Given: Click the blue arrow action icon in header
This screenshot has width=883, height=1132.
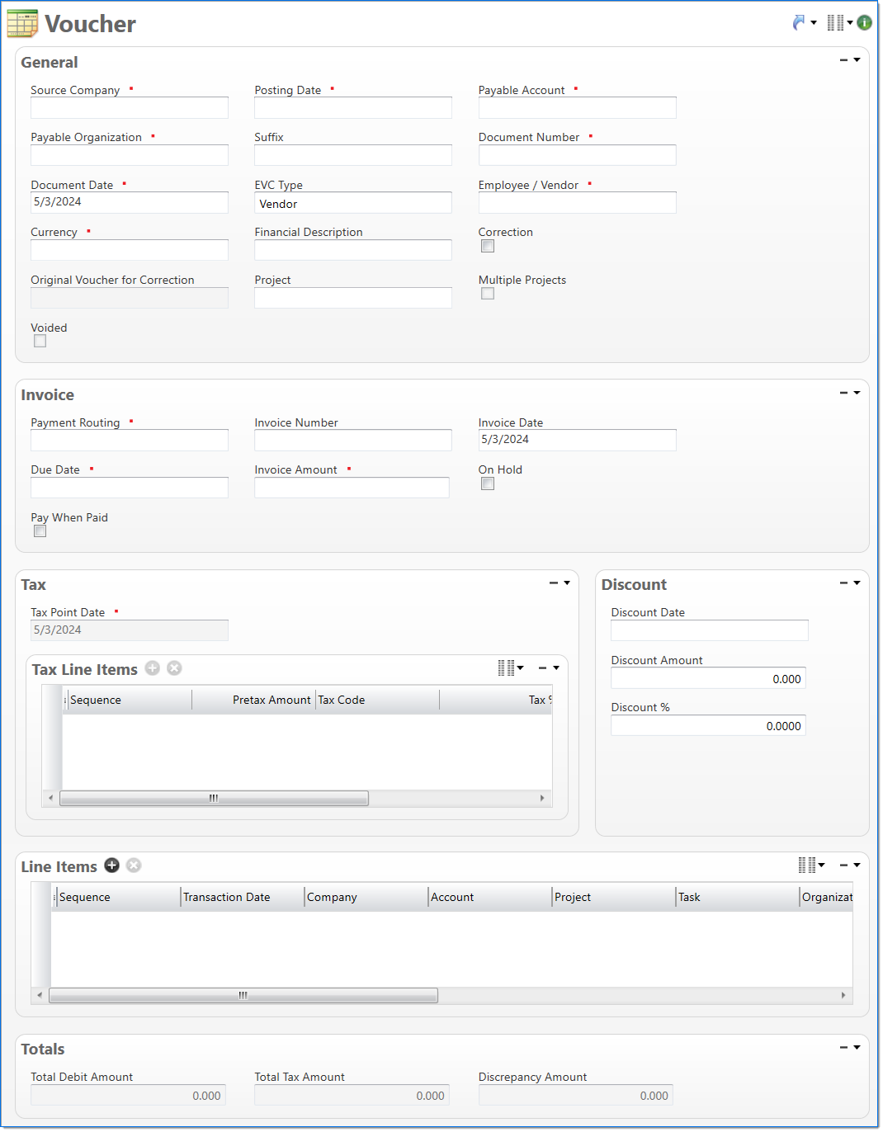Looking at the screenshot, I should tap(798, 23).
